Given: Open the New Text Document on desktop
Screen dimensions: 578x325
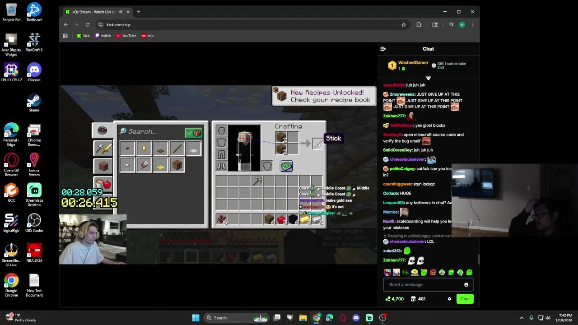Looking at the screenshot, I should 34,286.
